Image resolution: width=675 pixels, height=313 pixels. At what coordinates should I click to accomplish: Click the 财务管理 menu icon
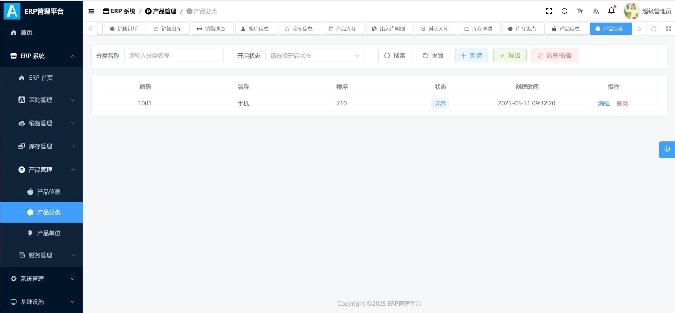(22, 255)
